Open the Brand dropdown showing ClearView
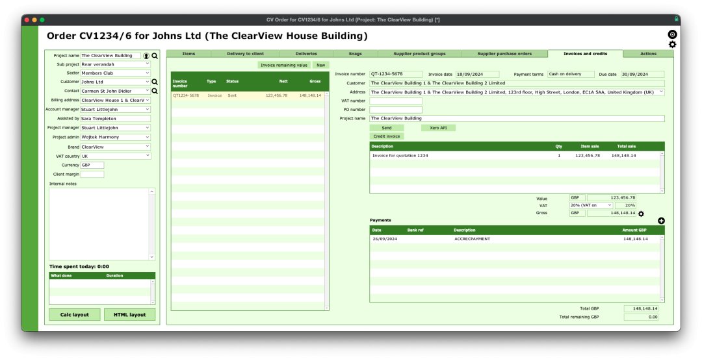This screenshot has height=359, width=702. [x=148, y=147]
